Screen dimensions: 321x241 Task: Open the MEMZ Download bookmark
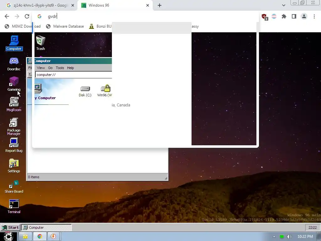click(x=23, y=26)
